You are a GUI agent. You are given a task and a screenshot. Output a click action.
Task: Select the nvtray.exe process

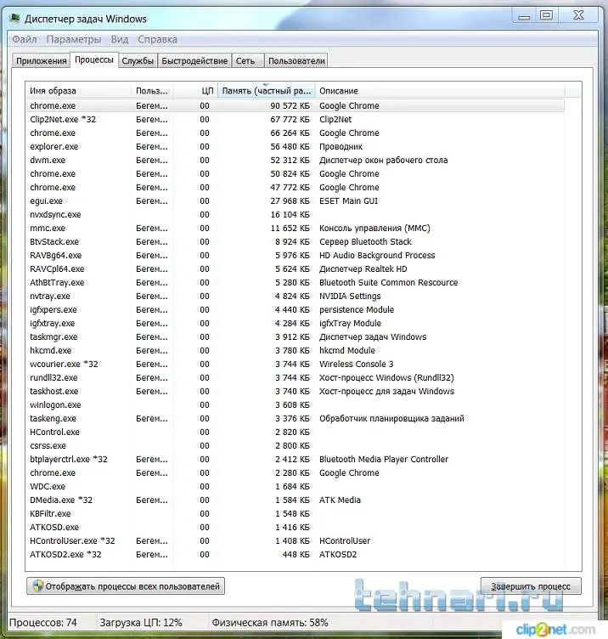pyautogui.click(x=295, y=297)
